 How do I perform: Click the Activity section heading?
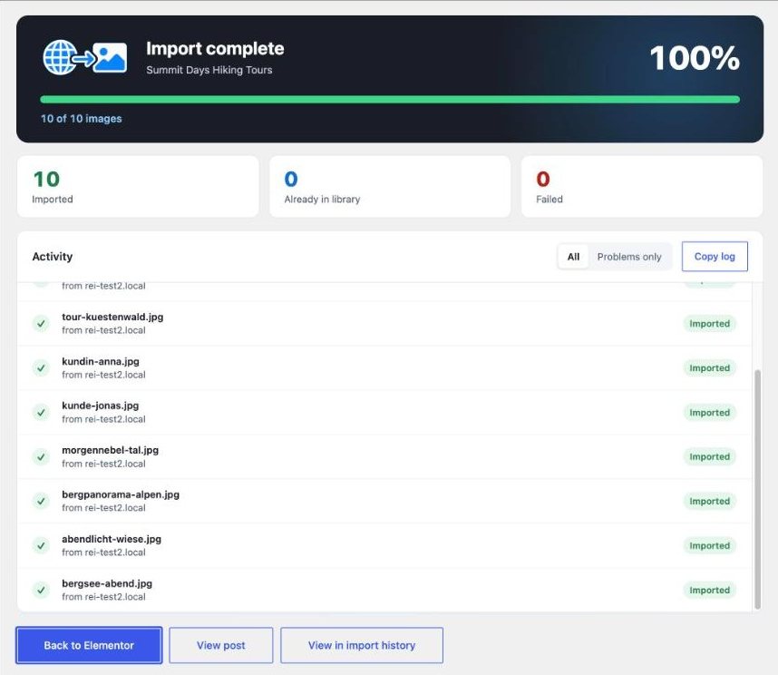[53, 257]
